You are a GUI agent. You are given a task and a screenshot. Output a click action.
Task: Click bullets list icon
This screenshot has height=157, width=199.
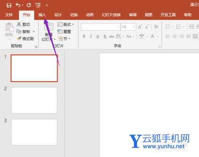pos(168,27)
